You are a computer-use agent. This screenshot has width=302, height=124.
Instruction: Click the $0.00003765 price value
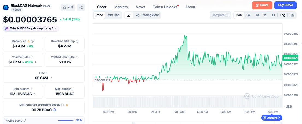(30, 20)
